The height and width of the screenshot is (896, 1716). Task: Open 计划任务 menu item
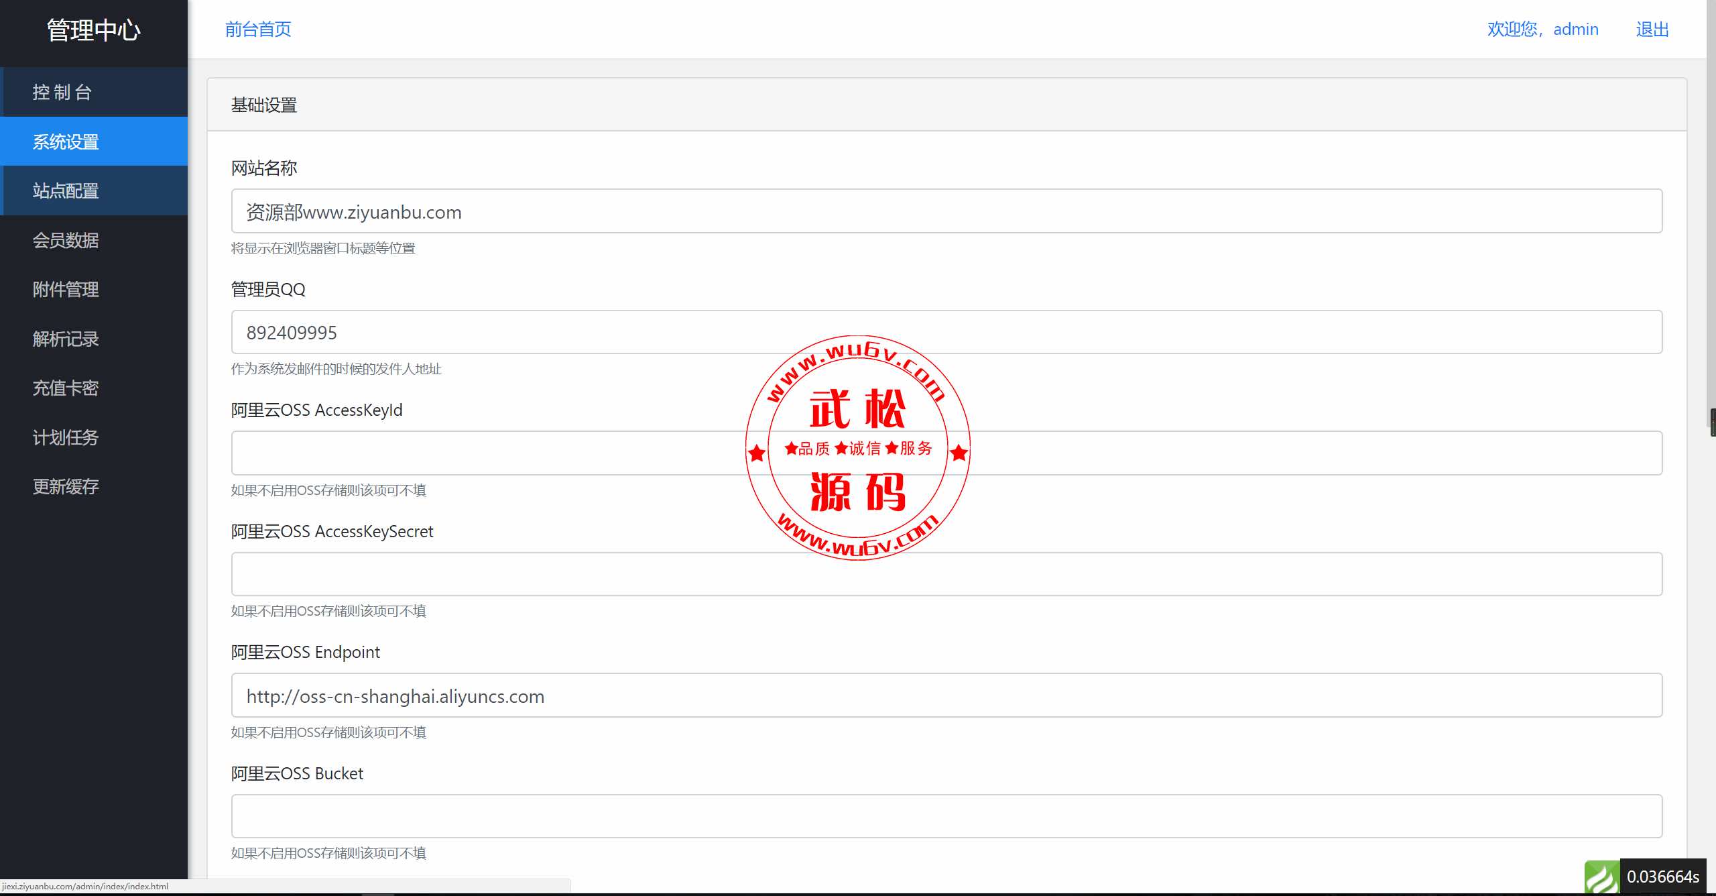point(94,437)
